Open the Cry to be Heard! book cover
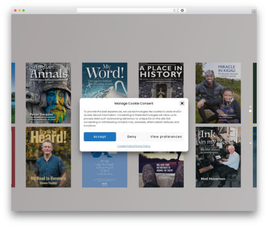The image size is (268, 227). [x=48, y=157]
